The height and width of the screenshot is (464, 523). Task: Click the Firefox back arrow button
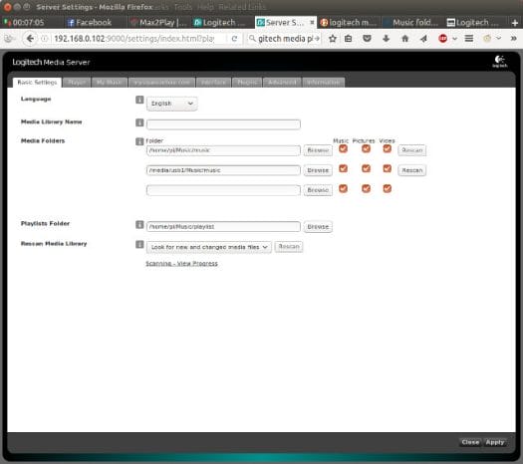pos(30,39)
